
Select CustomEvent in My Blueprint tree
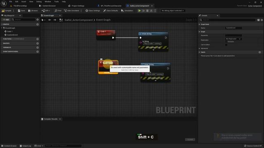(12, 35)
